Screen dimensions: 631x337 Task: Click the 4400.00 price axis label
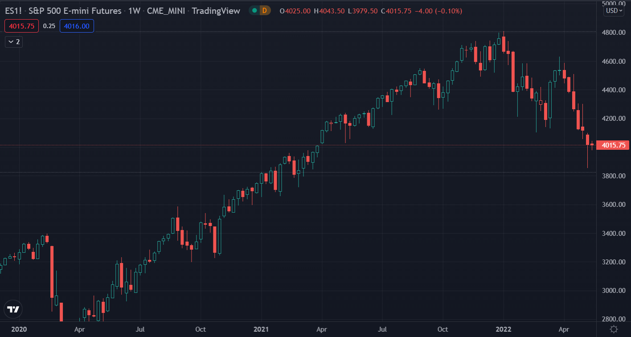click(613, 90)
